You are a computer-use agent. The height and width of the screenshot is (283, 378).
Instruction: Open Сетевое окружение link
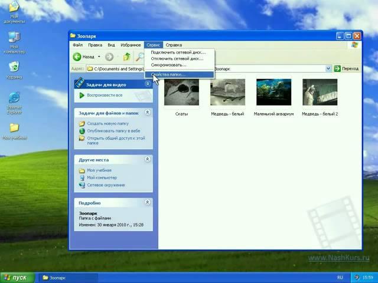coord(106,185)
